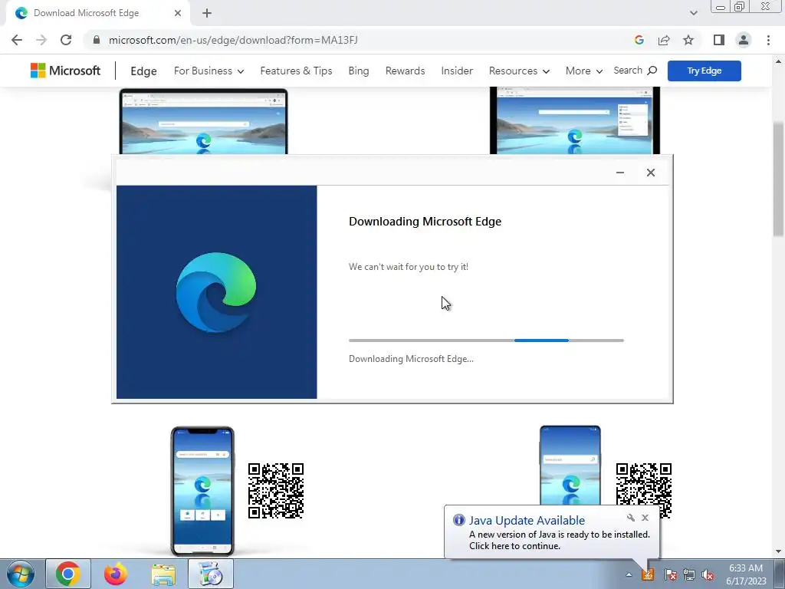Click the QR code beside the left phone
The height and width of the screenshot is (589, 785).
(276, 491)
